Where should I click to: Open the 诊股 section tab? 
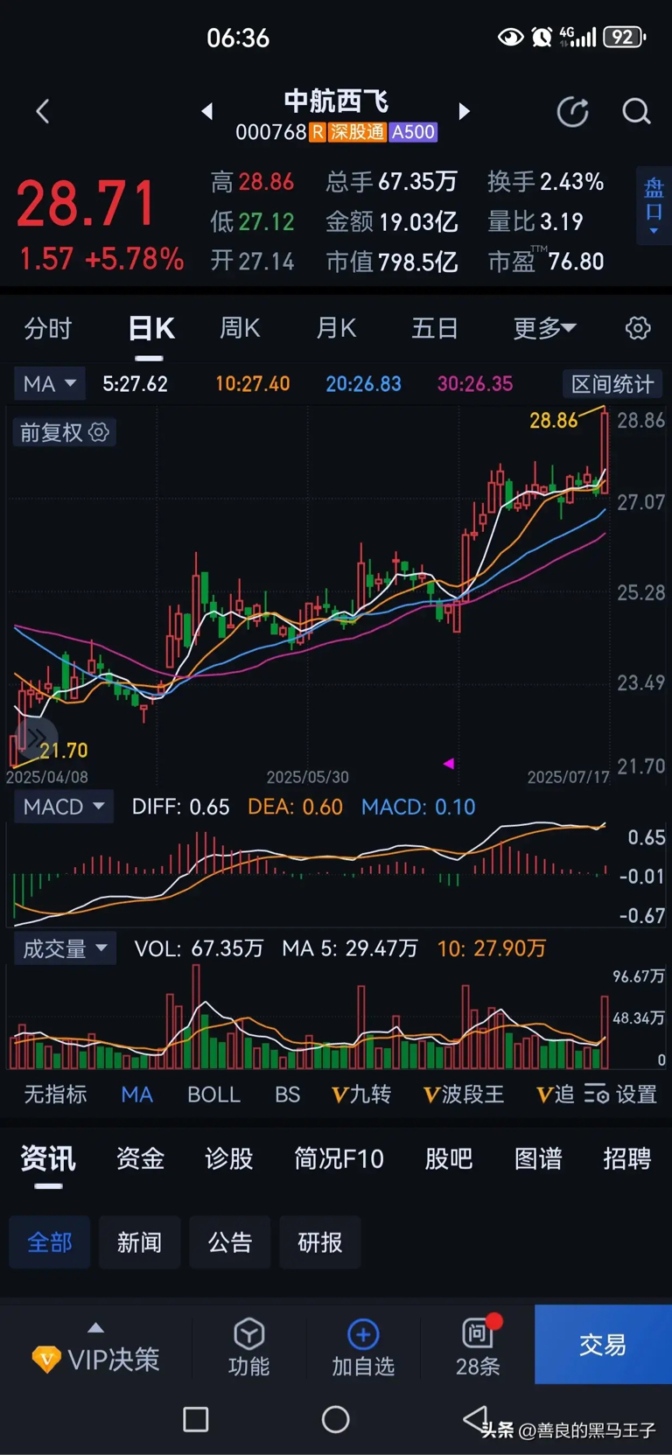[x=229, y=1158]
